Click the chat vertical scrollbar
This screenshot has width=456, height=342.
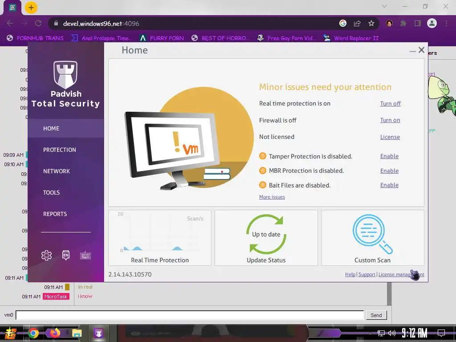(389, 294)
